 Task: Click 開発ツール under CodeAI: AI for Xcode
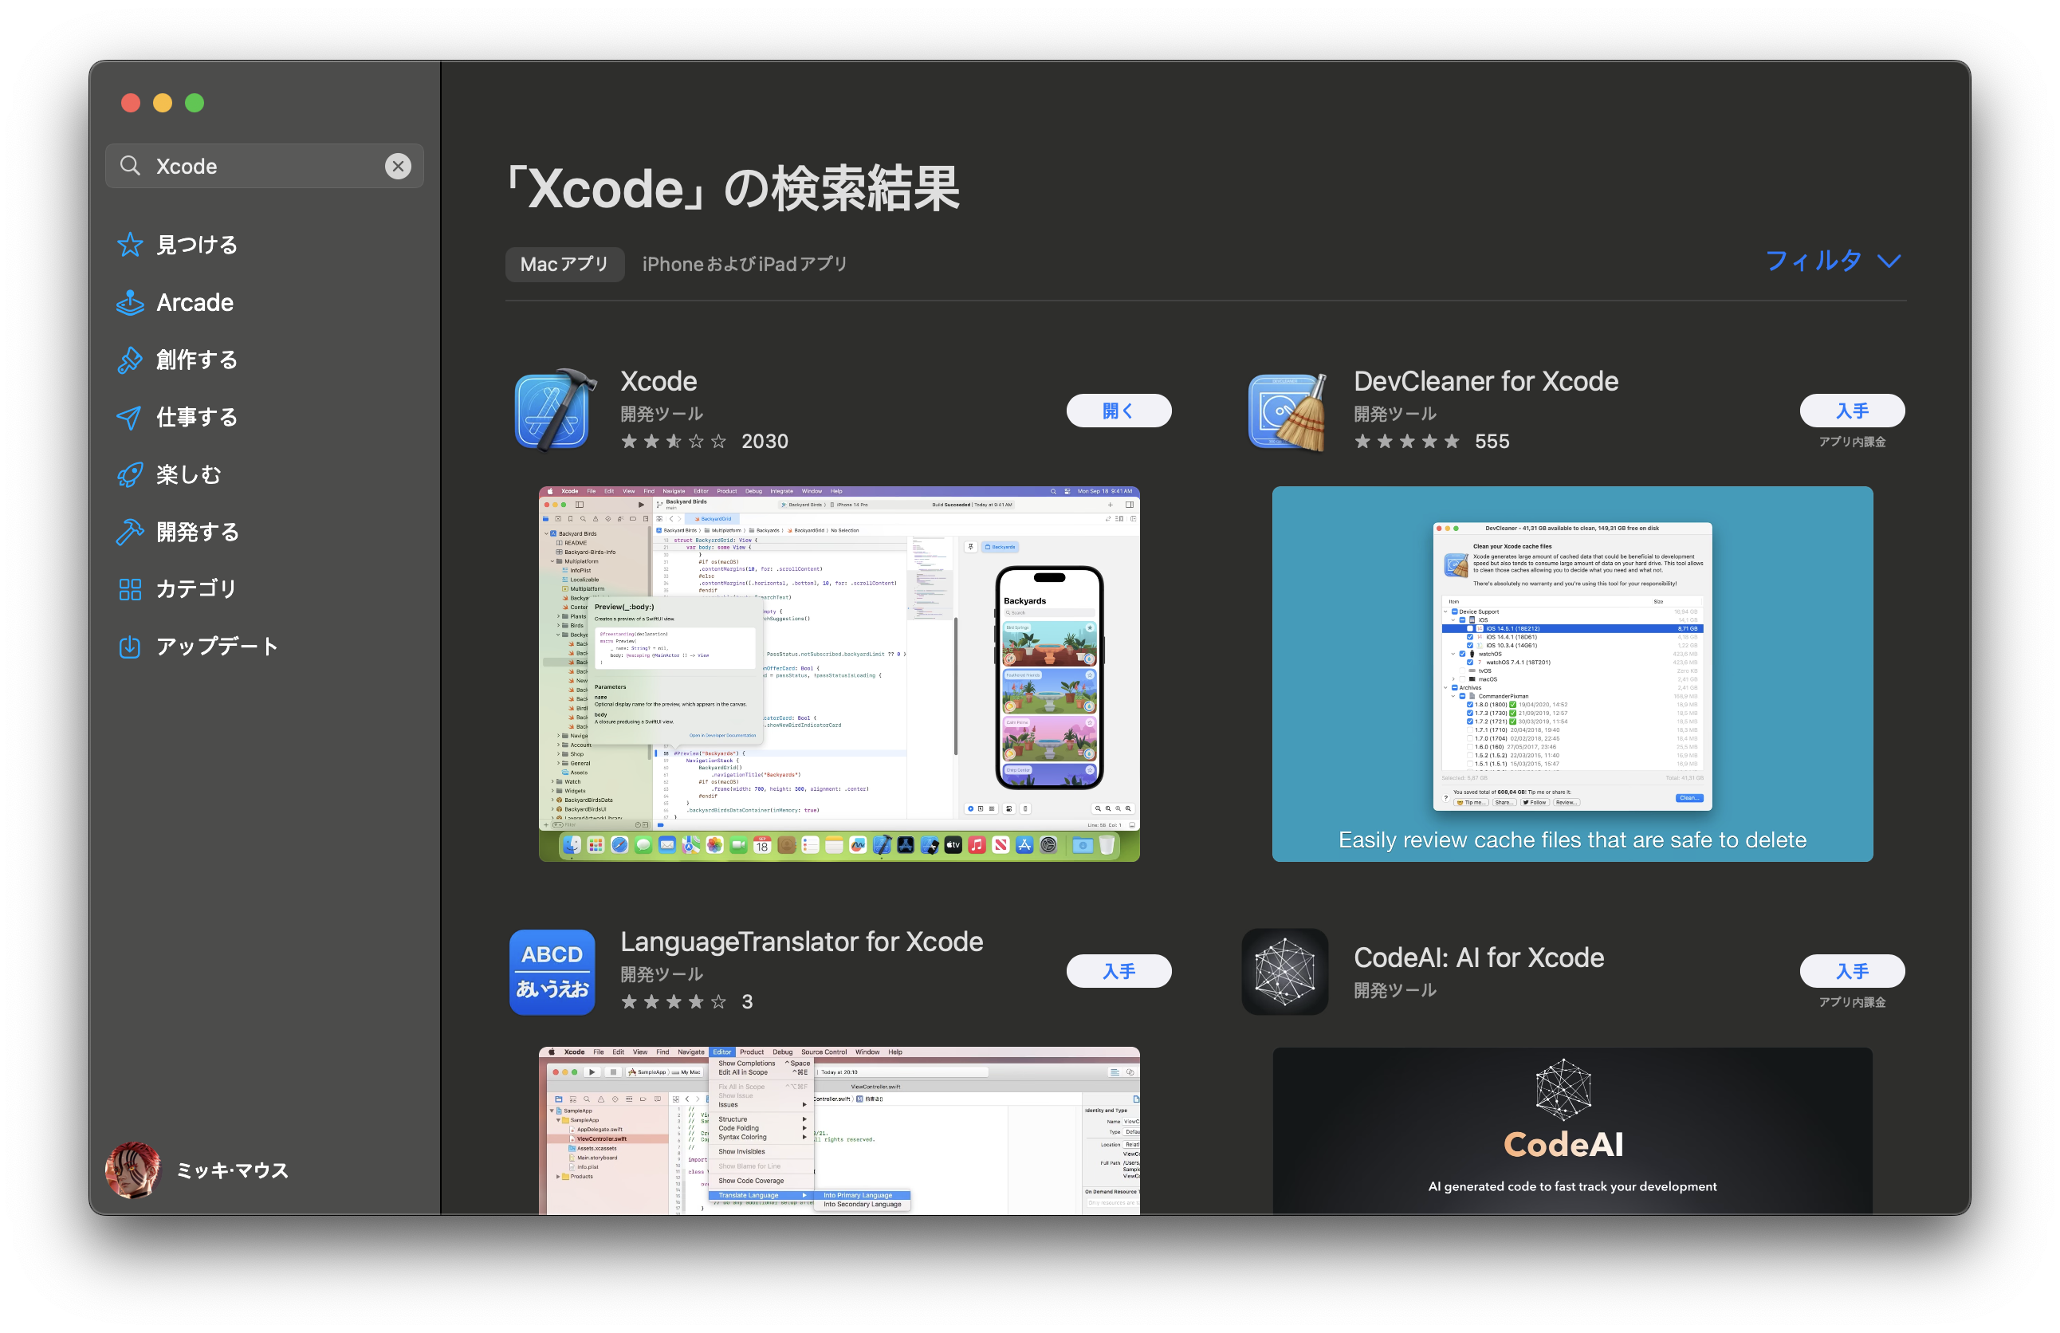coord(1395,991)
